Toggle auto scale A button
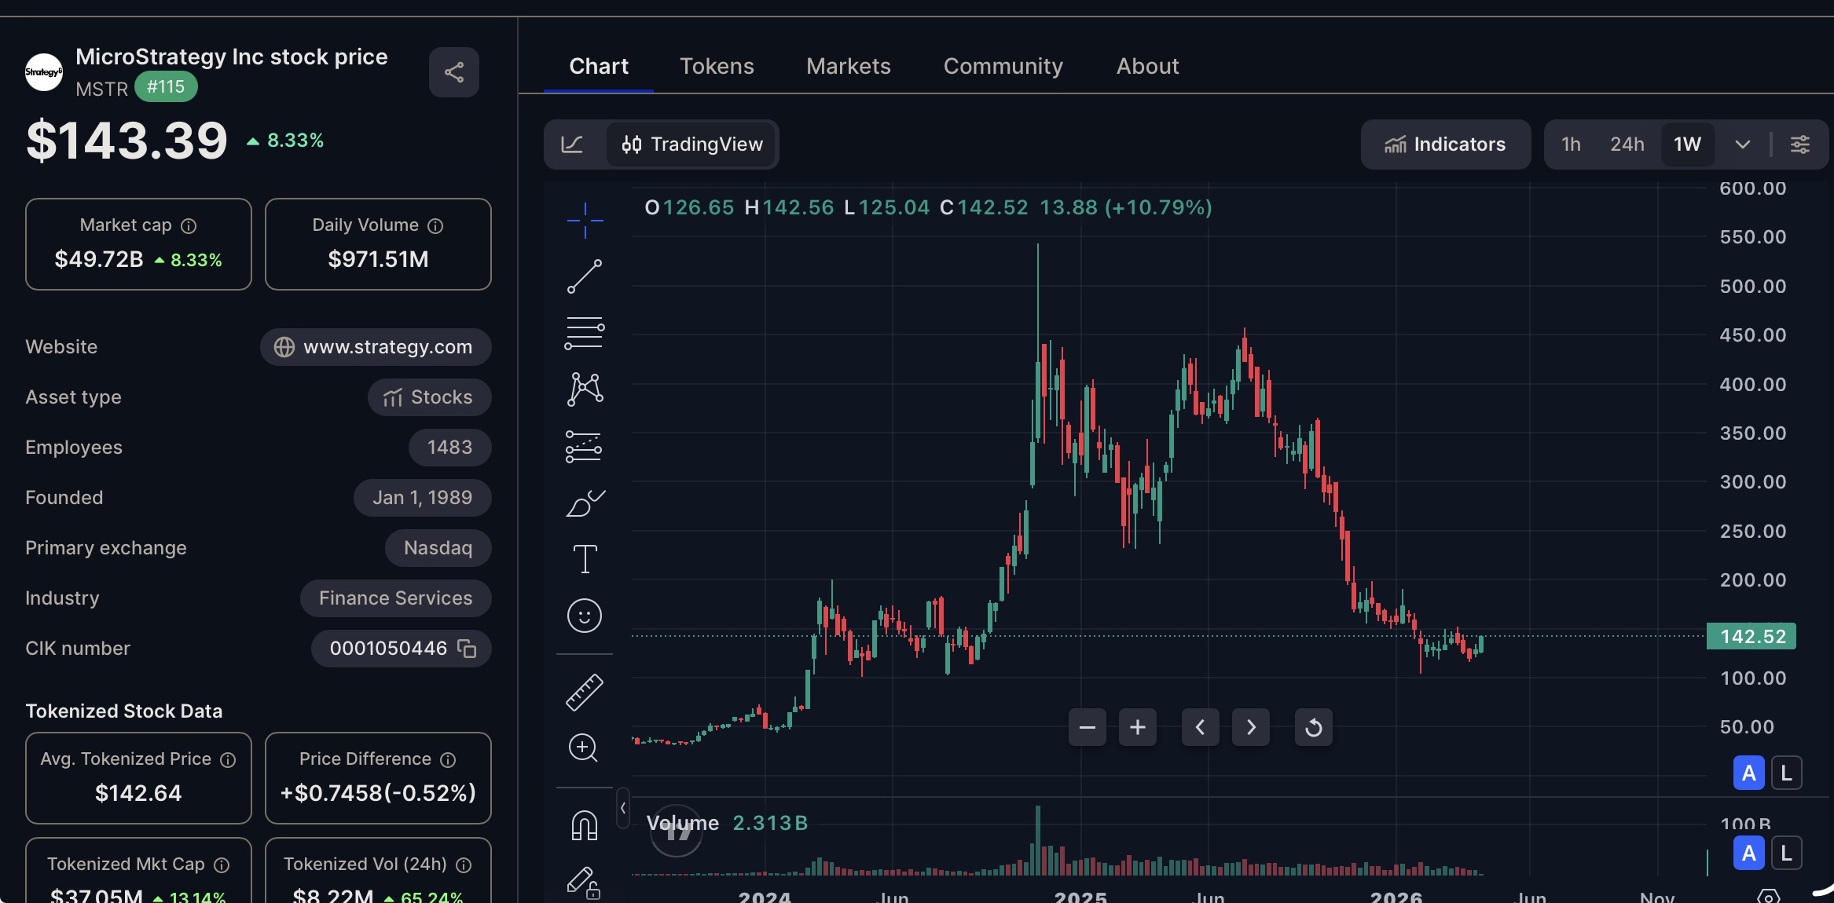 (1748, 773)
